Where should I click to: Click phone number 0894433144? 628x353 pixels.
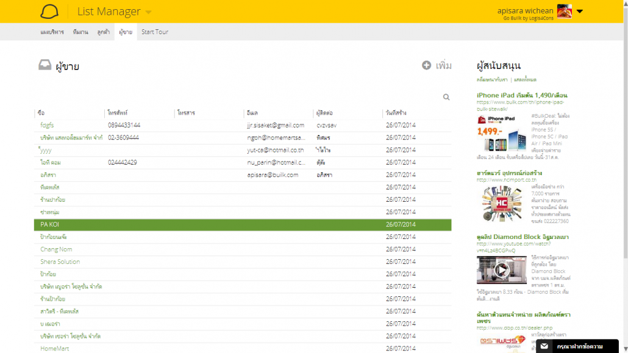(x=124, y=126)
